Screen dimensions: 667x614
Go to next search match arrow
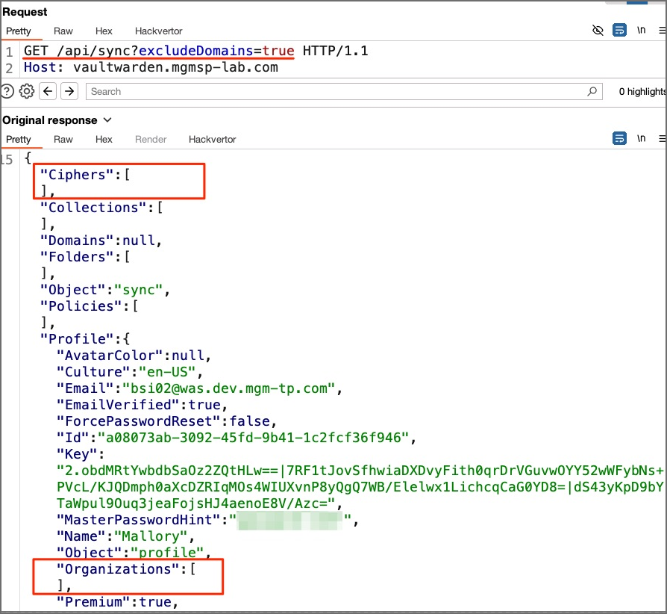(69, 91)
